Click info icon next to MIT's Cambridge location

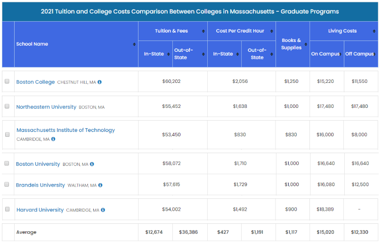pos(53,139)
